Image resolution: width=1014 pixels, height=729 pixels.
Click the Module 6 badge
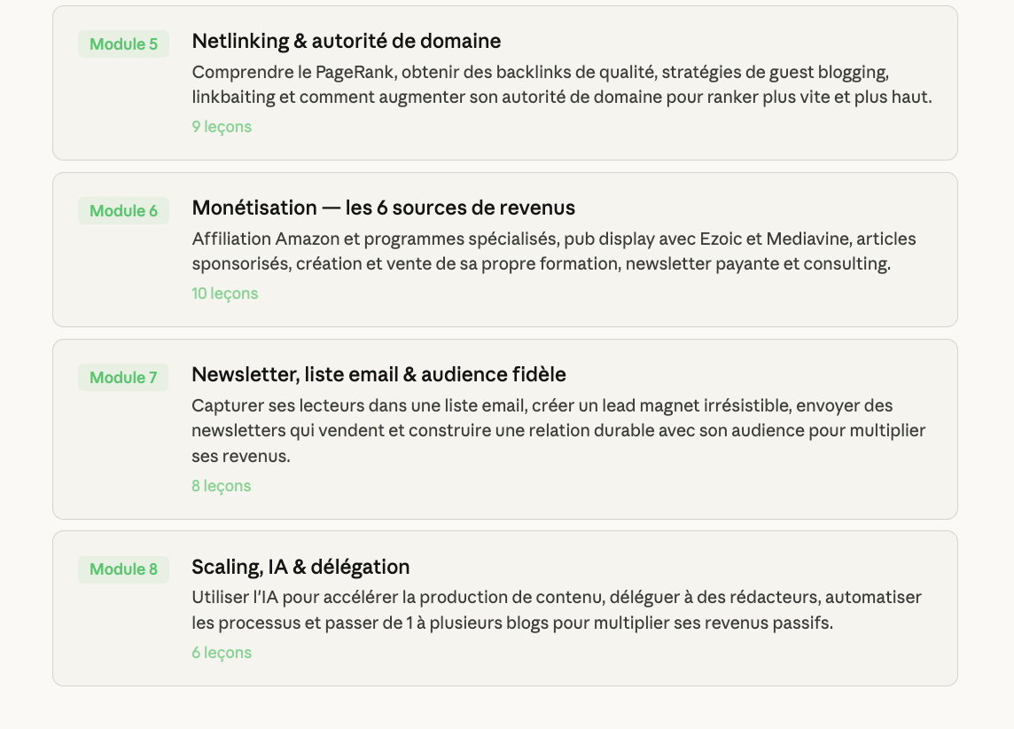[x=123, y=211]
